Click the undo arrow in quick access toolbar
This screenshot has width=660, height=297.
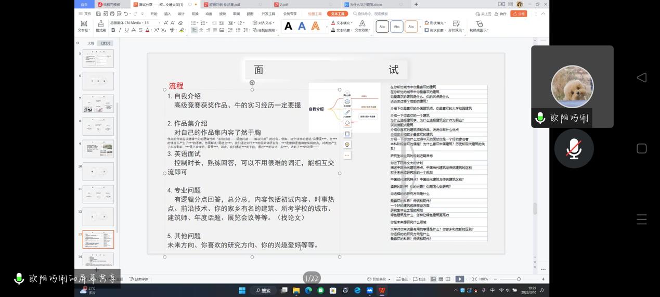pyautogui.click(x=126, y=14)
